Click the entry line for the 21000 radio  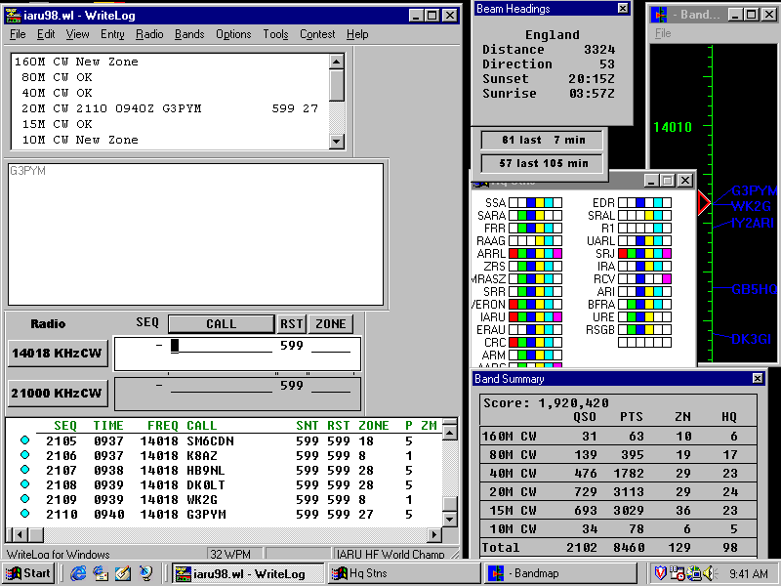point(237,394)
